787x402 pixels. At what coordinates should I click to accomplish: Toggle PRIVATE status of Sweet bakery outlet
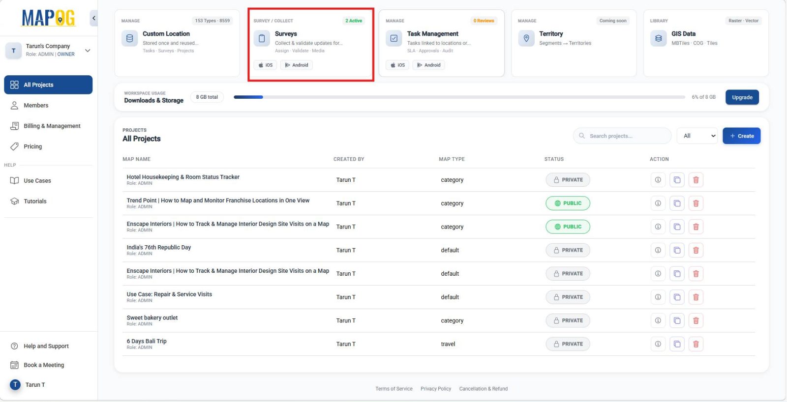pyautogui.click(x=568, y=320)
